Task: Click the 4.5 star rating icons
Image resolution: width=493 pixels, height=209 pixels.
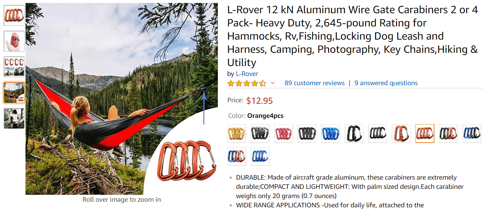Action: pyautogui.click(x=247, y=83)
